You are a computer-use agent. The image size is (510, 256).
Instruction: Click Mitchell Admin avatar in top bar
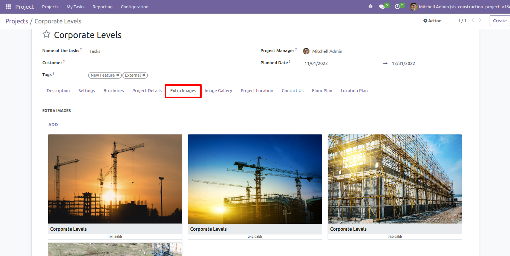pyautogui.click(x=414, y=7)
